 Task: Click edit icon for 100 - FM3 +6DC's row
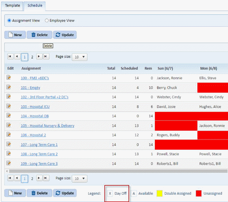[9, 77]
